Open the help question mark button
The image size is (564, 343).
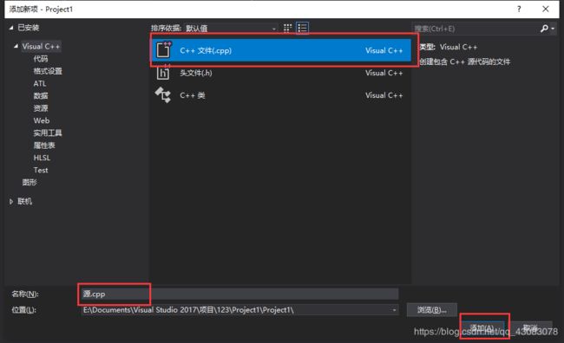click(x=519, y=9)
